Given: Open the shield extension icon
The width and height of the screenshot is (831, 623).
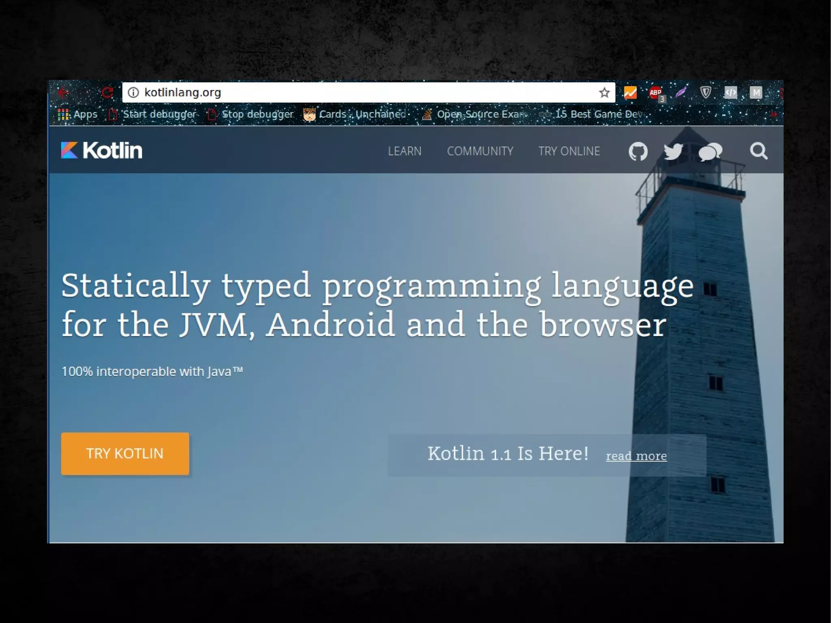Looking at the screenshot, I should coord(706,93).
